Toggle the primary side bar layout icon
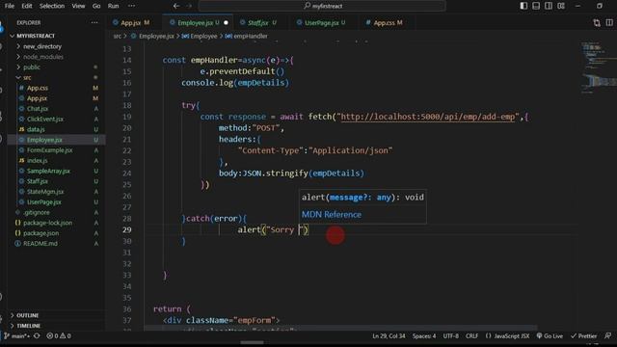This screenshot has height=347, width=617. [523, 6]
